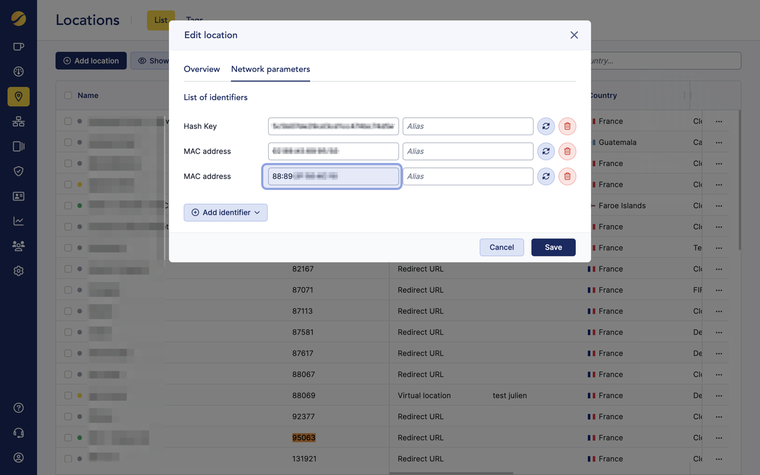The height and width of the screenshot is (475, 760).
Task: Open the more options menu for Guatemala row
Action: pyautogui.click(x=719, y=142)
